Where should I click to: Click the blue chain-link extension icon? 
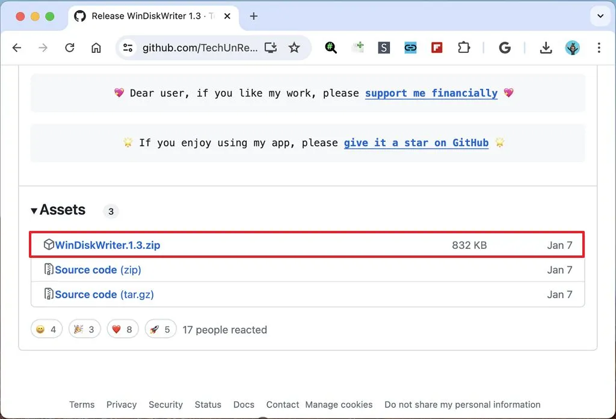coord(410,47)
